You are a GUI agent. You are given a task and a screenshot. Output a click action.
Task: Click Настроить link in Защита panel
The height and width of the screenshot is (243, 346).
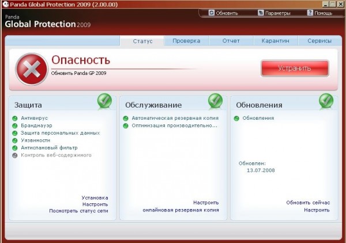point(95,204)
